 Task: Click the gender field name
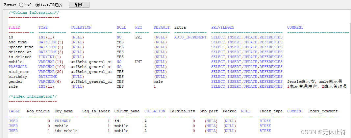tap(15, 81)
